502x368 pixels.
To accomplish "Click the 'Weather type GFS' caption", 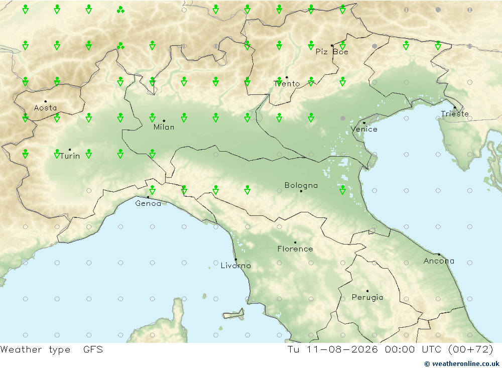I will (52, 349).
